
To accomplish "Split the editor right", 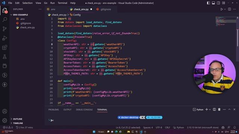I will point(229,9).
